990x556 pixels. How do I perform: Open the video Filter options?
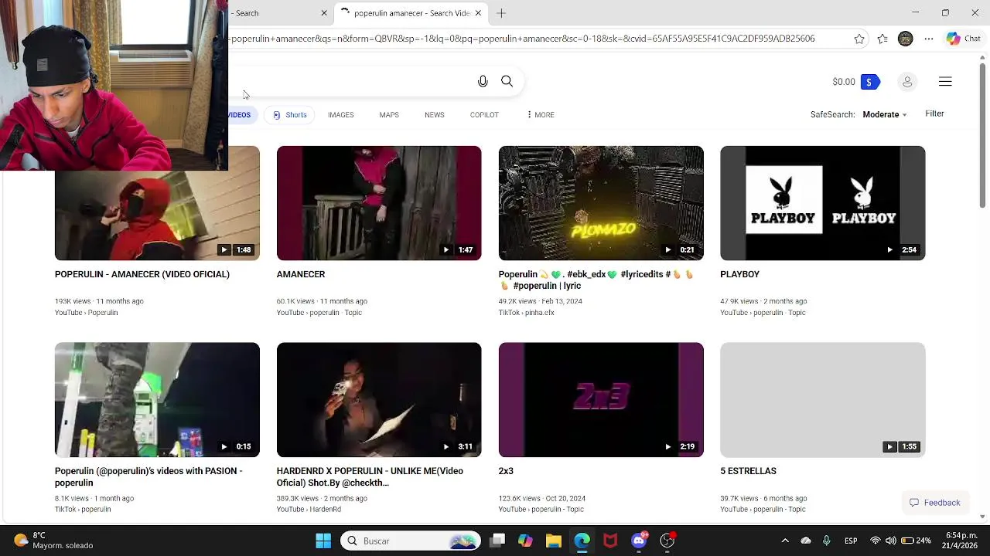934,114
